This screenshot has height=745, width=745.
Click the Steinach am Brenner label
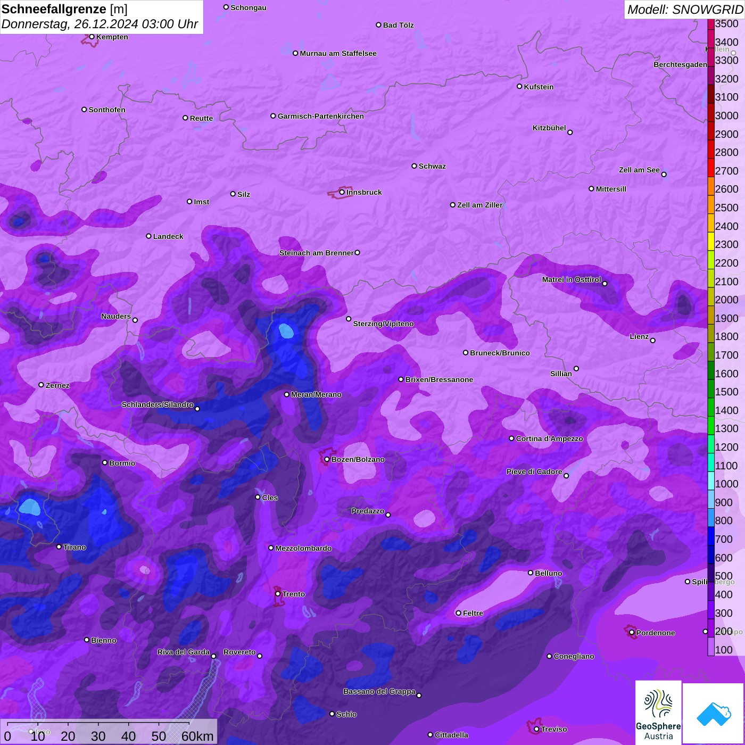(x=317, y=253)
